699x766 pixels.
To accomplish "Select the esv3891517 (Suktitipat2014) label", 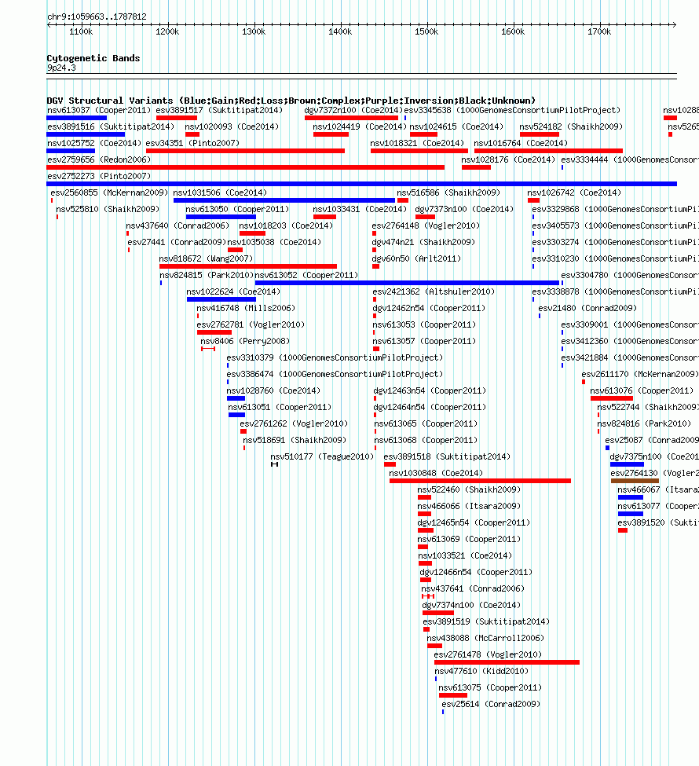I will pyautogui.click(x=219, y=111).
